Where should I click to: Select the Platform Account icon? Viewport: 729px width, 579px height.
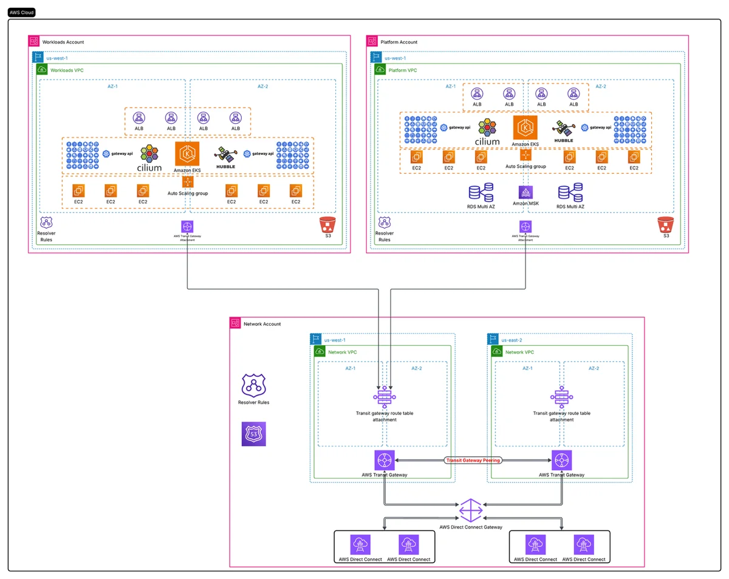(x=371, y=41)
